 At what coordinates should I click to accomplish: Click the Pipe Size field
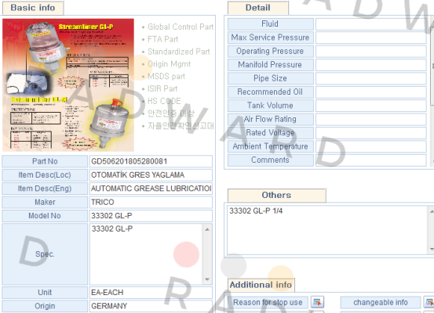pos(371,78)
